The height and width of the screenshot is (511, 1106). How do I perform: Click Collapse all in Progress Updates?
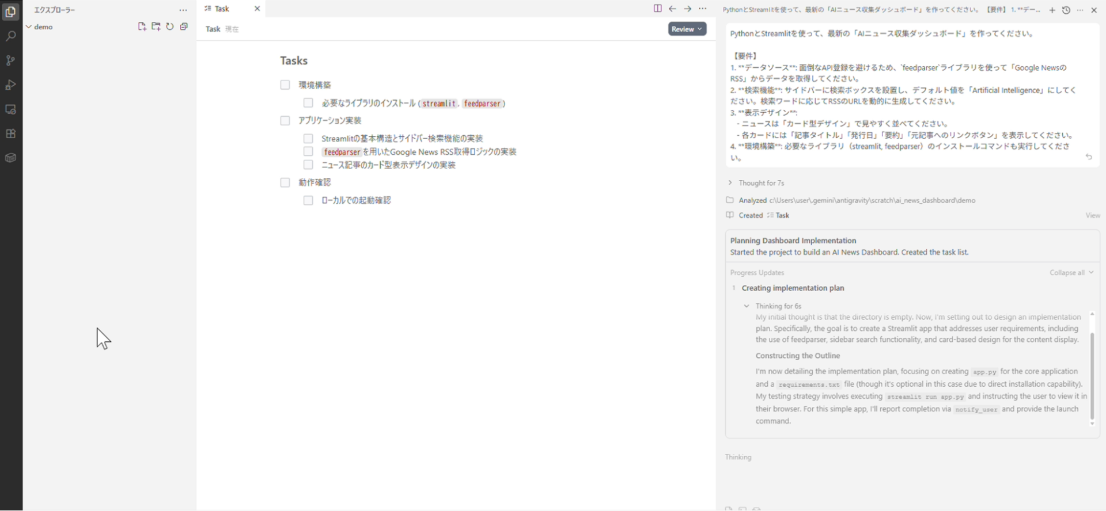point(1070,273)
